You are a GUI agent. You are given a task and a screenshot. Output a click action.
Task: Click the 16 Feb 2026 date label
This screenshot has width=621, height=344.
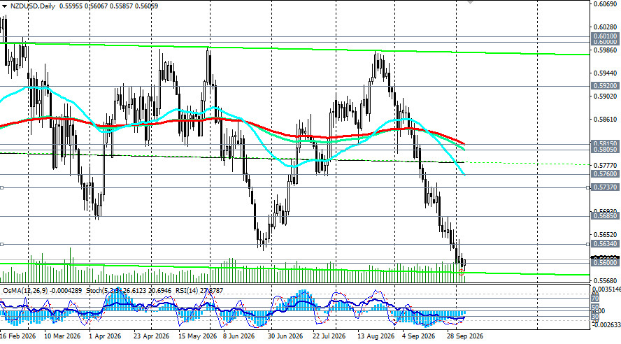pyautogui.click(x=17, y=336)
